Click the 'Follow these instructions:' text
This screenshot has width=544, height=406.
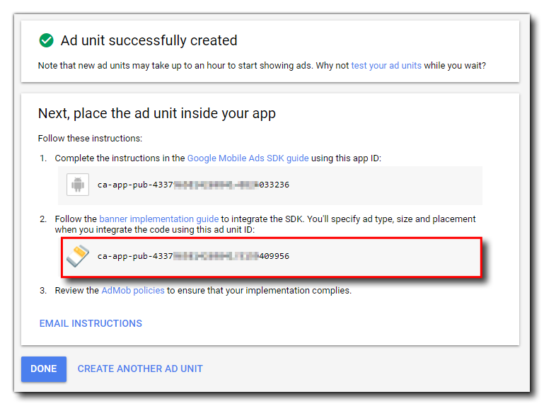[90, 138]
